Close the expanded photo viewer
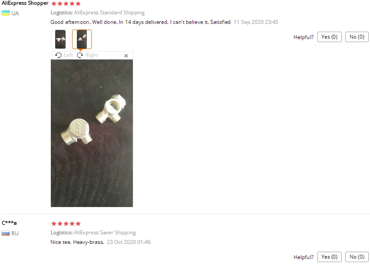This screenshot has width=370, height=266. [x=126, y=56]
